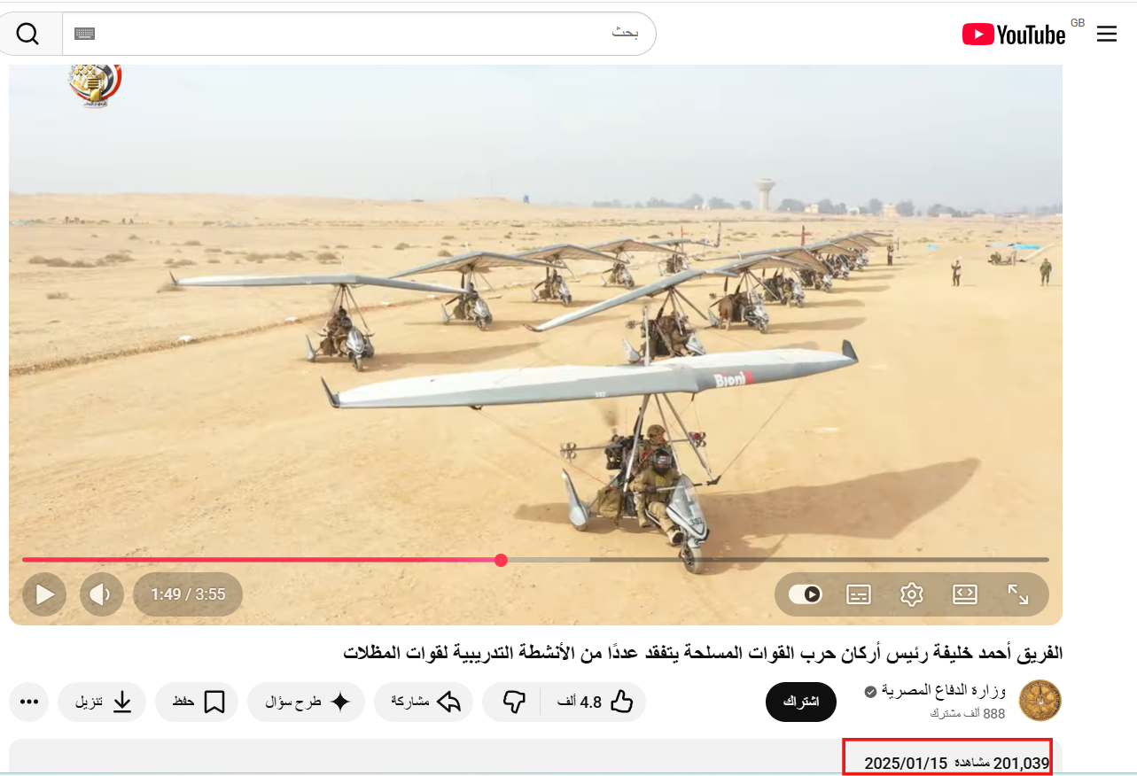This screenshot has height=776, width=1137.
Task: Open the on-screen keyboard icon in search
Action: 85,34
